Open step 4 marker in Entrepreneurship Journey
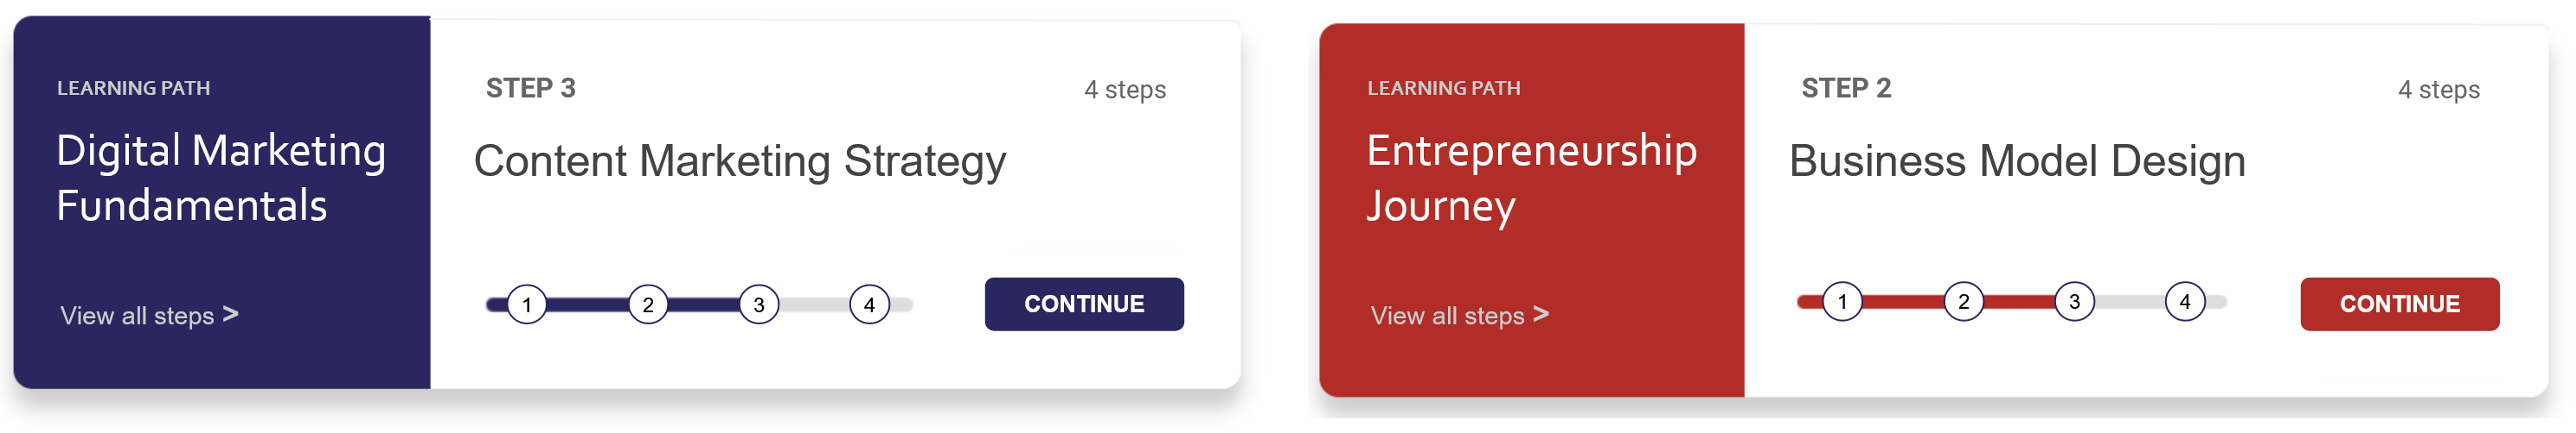This screenshot has height=433, width=2576. 2184,301
